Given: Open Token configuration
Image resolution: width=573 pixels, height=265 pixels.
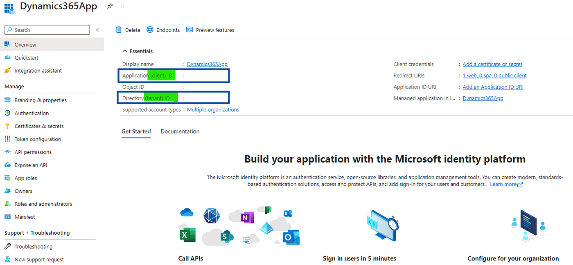Looking at the screenshot, I should (x=38, y=139).
